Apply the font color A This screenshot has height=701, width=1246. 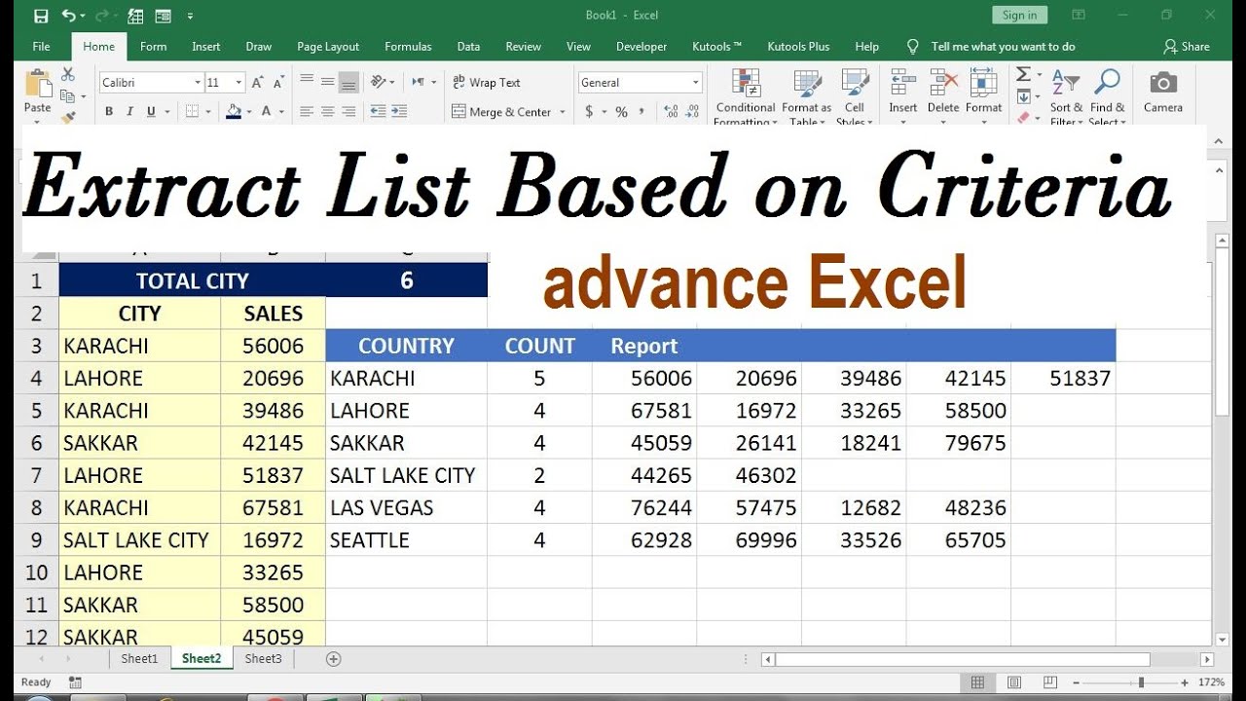268,112
